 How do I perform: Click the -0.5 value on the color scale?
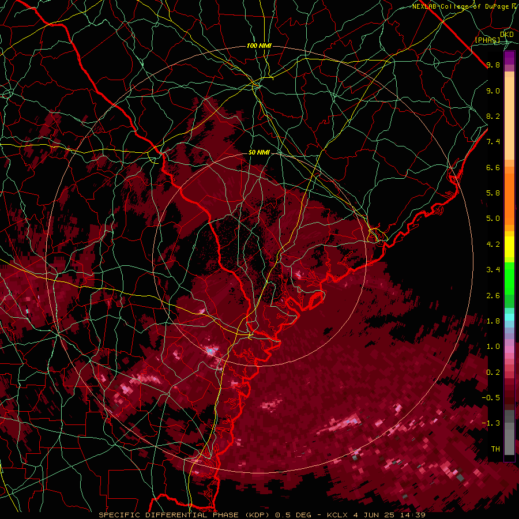click(491, 398)
